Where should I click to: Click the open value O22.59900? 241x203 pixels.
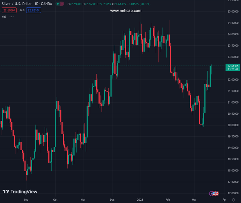[x=75, y=4]
